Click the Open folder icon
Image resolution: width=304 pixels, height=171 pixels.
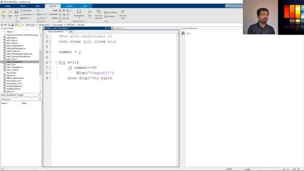pyautogui.click(x=9, y=11)
